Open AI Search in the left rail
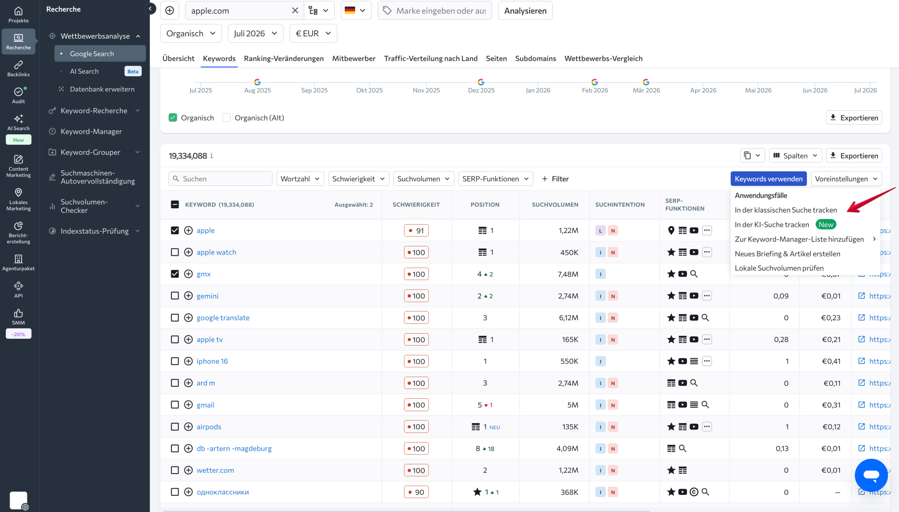This screenshot has width=899, height=512. click(18, 122)
